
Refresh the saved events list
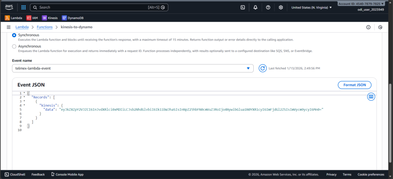[x=263, y=68]
